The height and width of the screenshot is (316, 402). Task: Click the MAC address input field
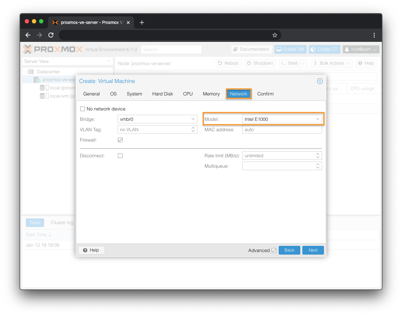pos(282,129)
